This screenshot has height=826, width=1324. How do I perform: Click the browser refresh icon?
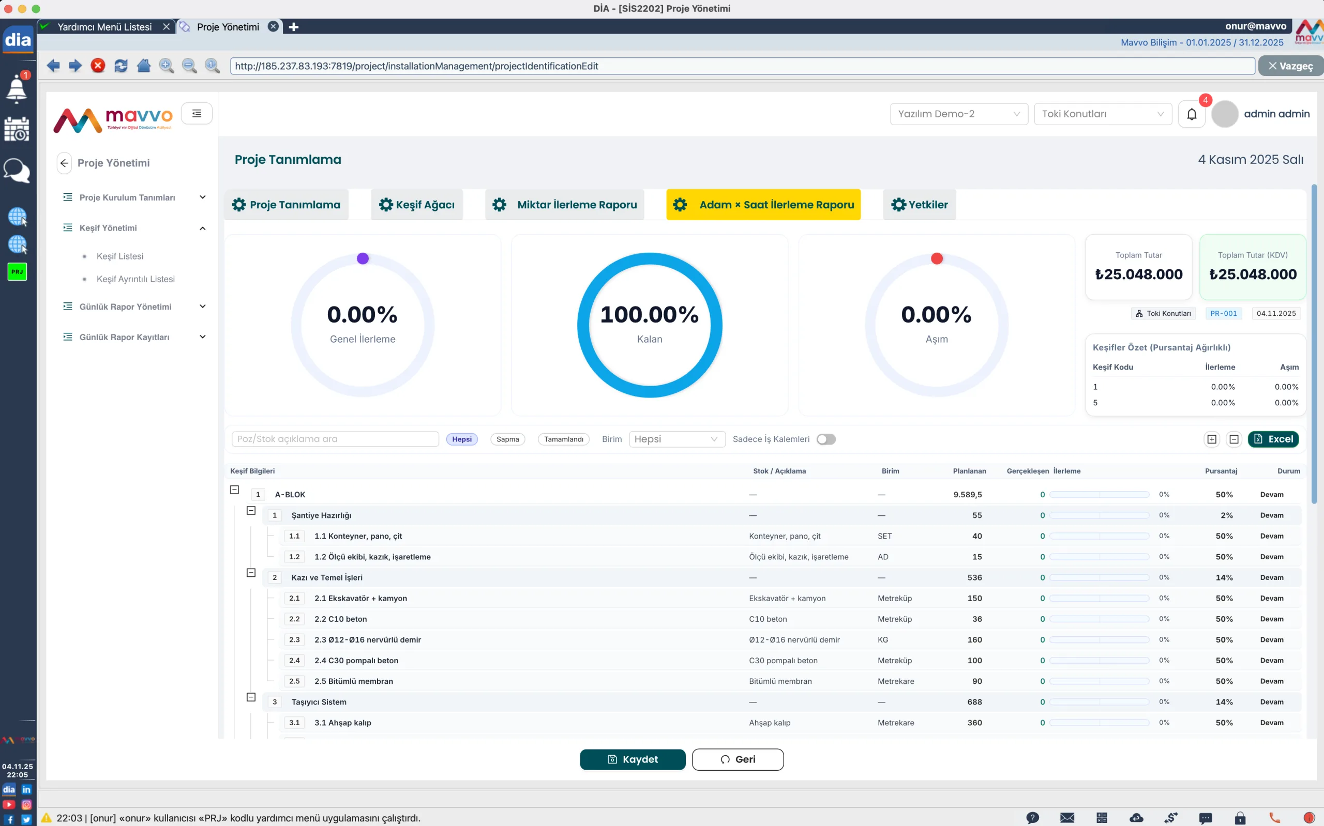click(x=121, y=66)
